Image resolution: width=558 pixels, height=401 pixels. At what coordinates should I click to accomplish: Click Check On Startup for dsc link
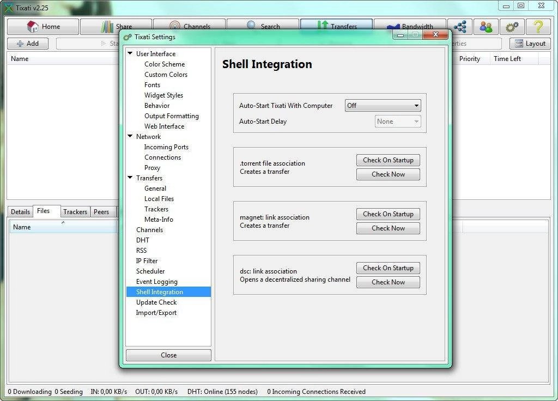point(388,268)
